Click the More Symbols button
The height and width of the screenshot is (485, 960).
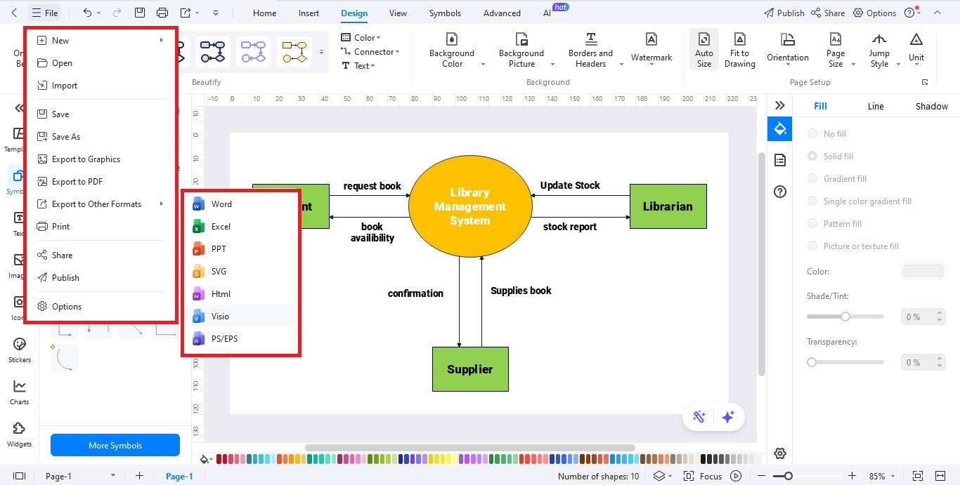click(x=115, y=445)
